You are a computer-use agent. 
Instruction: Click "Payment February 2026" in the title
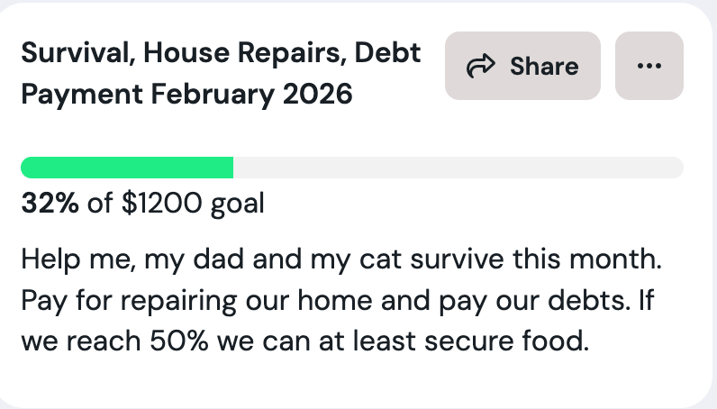click(186, 94)
